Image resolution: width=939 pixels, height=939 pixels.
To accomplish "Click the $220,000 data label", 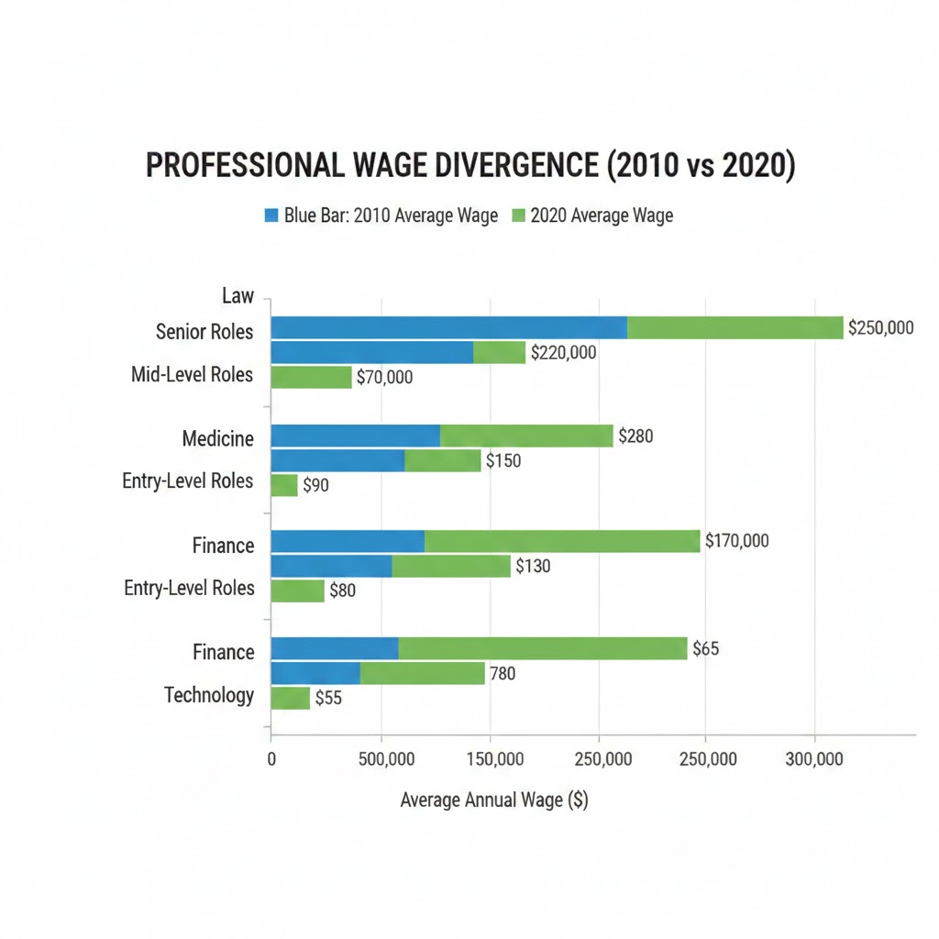I will pos(561,352).
